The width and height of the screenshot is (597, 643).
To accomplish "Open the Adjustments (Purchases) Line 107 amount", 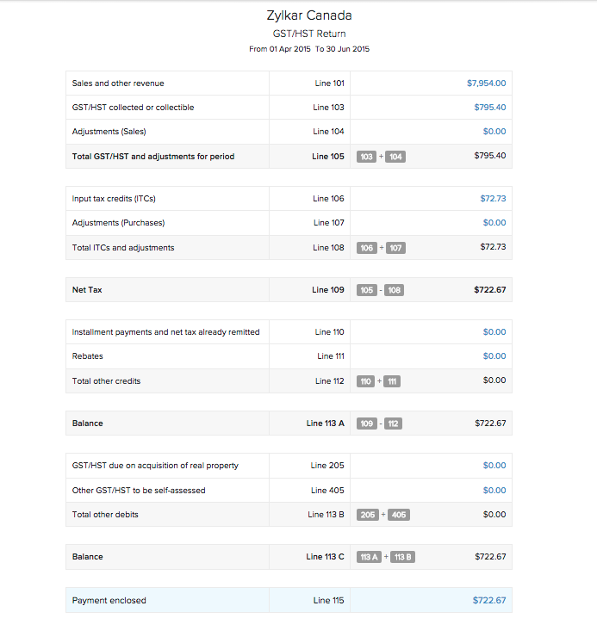I will point(494,223).
